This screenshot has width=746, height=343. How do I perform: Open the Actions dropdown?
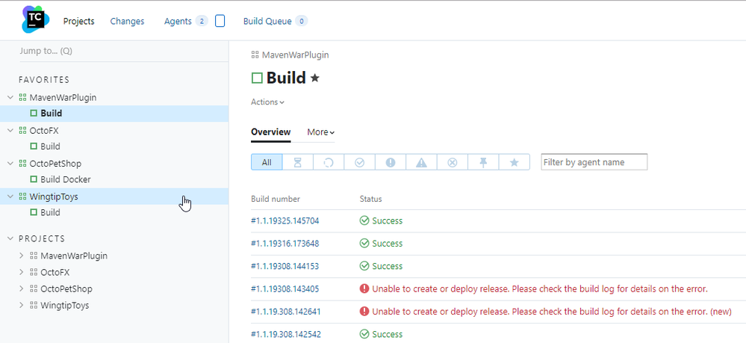268,102
